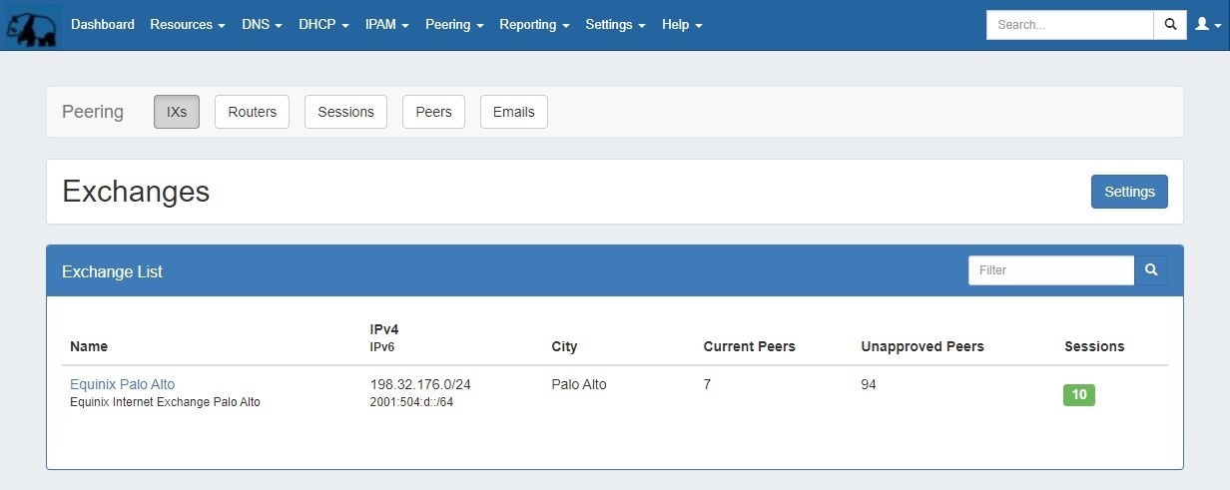The width and height of the screenshot is (1230, 490).
Task: Switch to the Routers tab
Action: click(x=252, y=112)
